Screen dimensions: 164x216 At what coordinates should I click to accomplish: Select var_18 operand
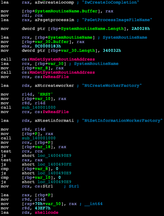pos(43,147)
